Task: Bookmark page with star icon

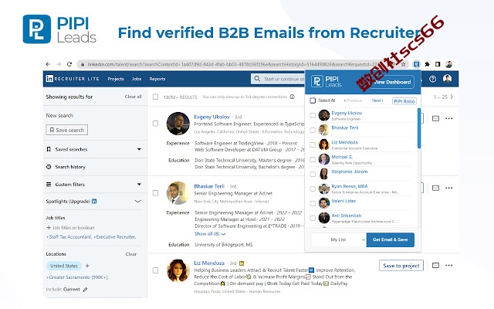Action: 403,64
